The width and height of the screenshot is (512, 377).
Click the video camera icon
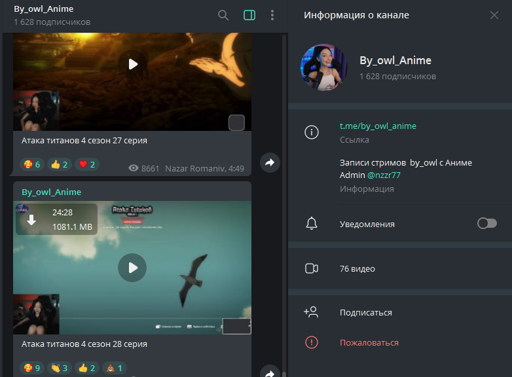(x=312, y=268)
